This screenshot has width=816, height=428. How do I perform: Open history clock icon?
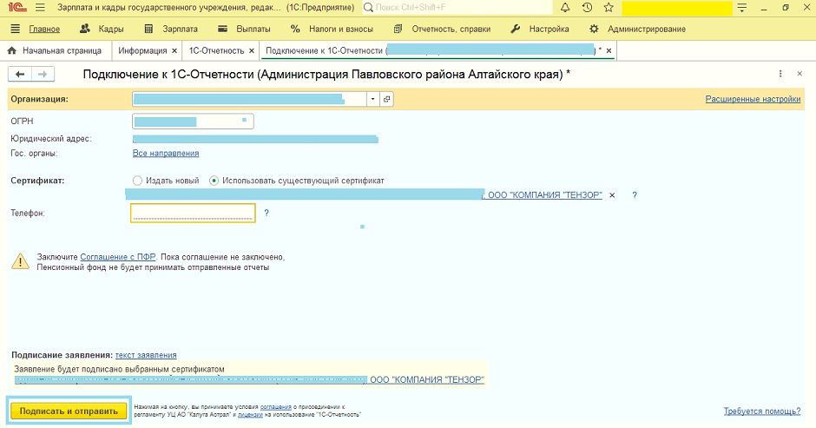point(587,8)
